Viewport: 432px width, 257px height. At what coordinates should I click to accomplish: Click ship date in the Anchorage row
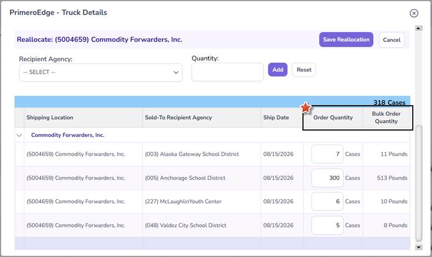[x=278, y=178]
